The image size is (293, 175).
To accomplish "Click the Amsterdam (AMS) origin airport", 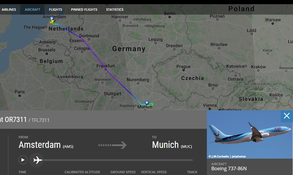I will [x=46, y=145].
